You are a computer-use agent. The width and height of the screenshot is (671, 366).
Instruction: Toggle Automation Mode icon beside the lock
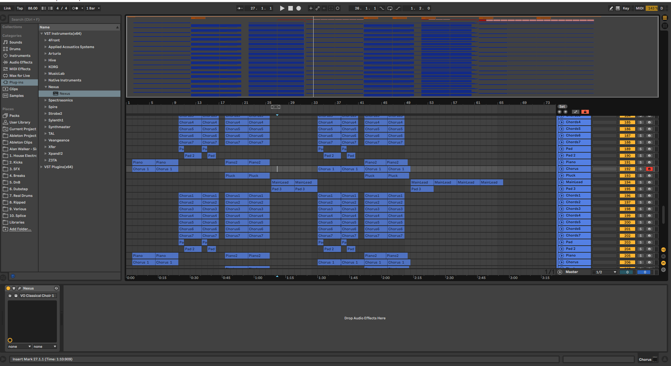(x=575, y=112)
